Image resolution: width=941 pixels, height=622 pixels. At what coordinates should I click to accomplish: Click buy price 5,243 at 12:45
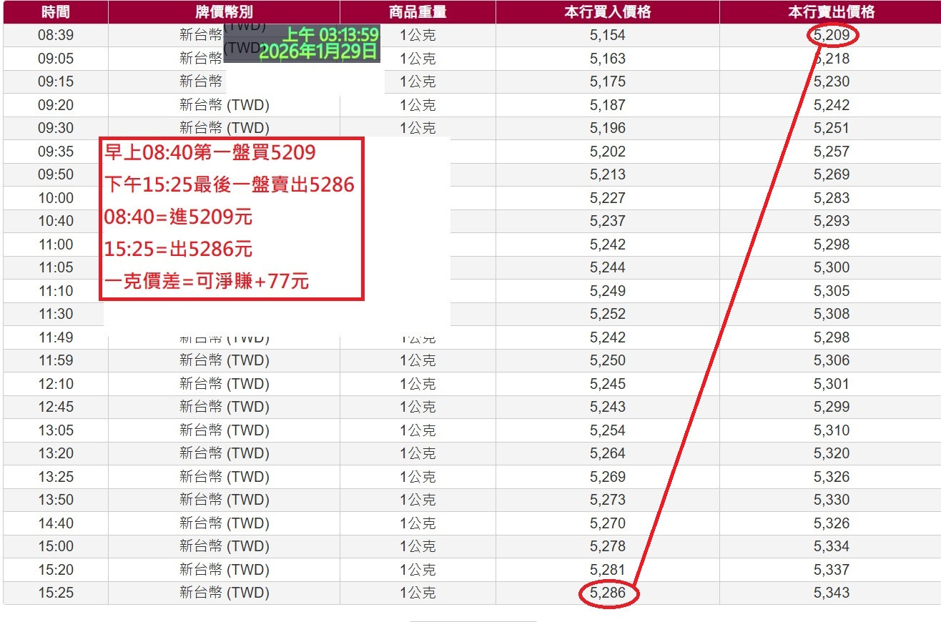(608, 407)
